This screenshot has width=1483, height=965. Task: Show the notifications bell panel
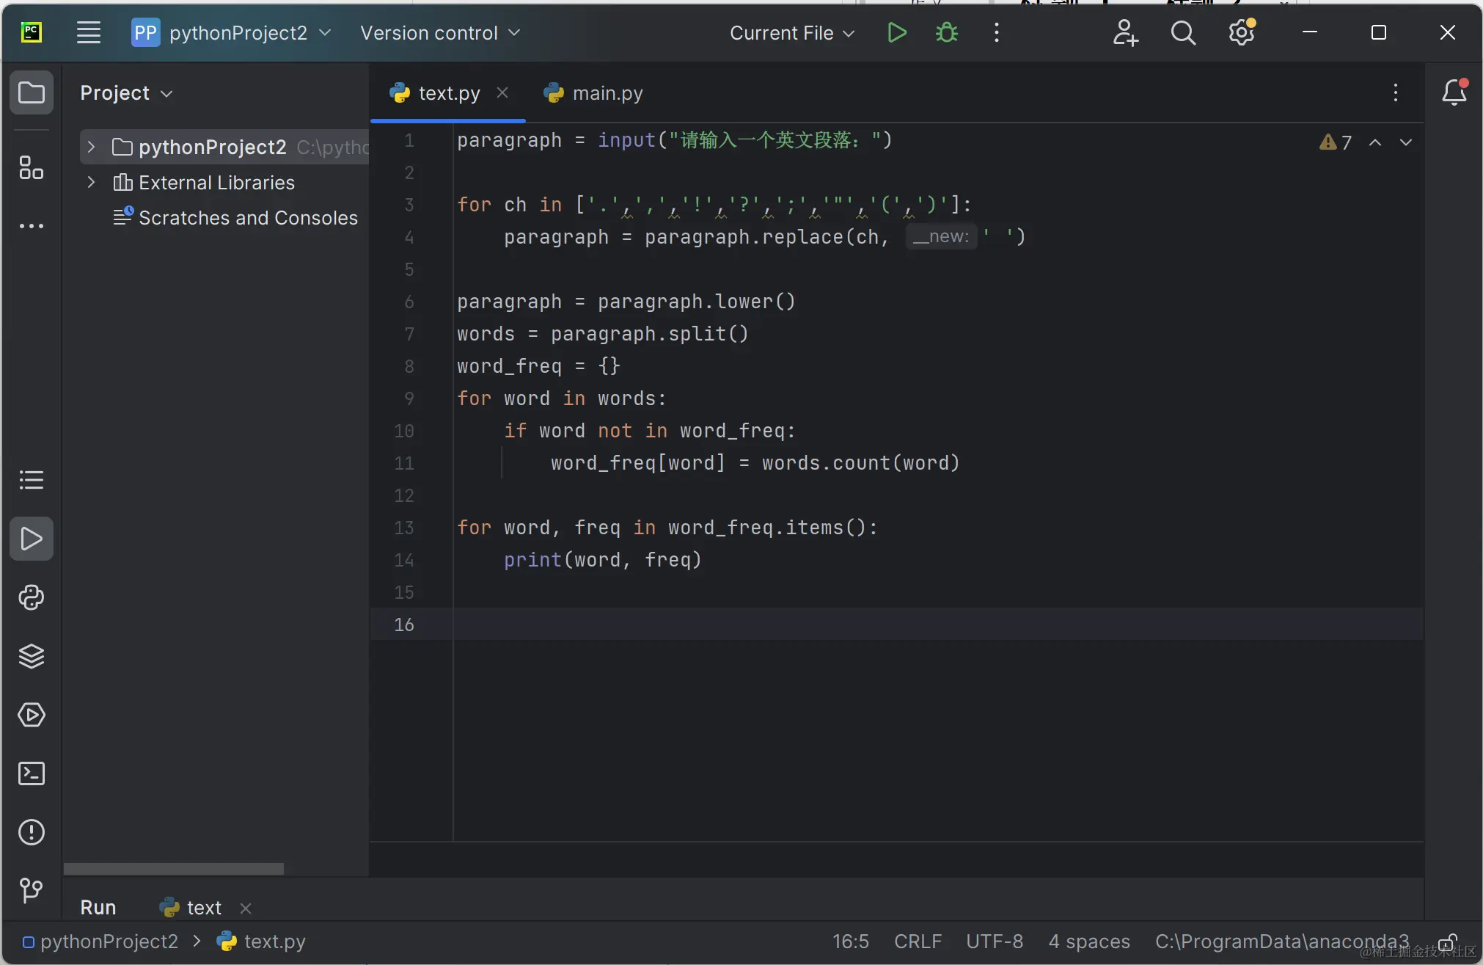coord(1454,92)
